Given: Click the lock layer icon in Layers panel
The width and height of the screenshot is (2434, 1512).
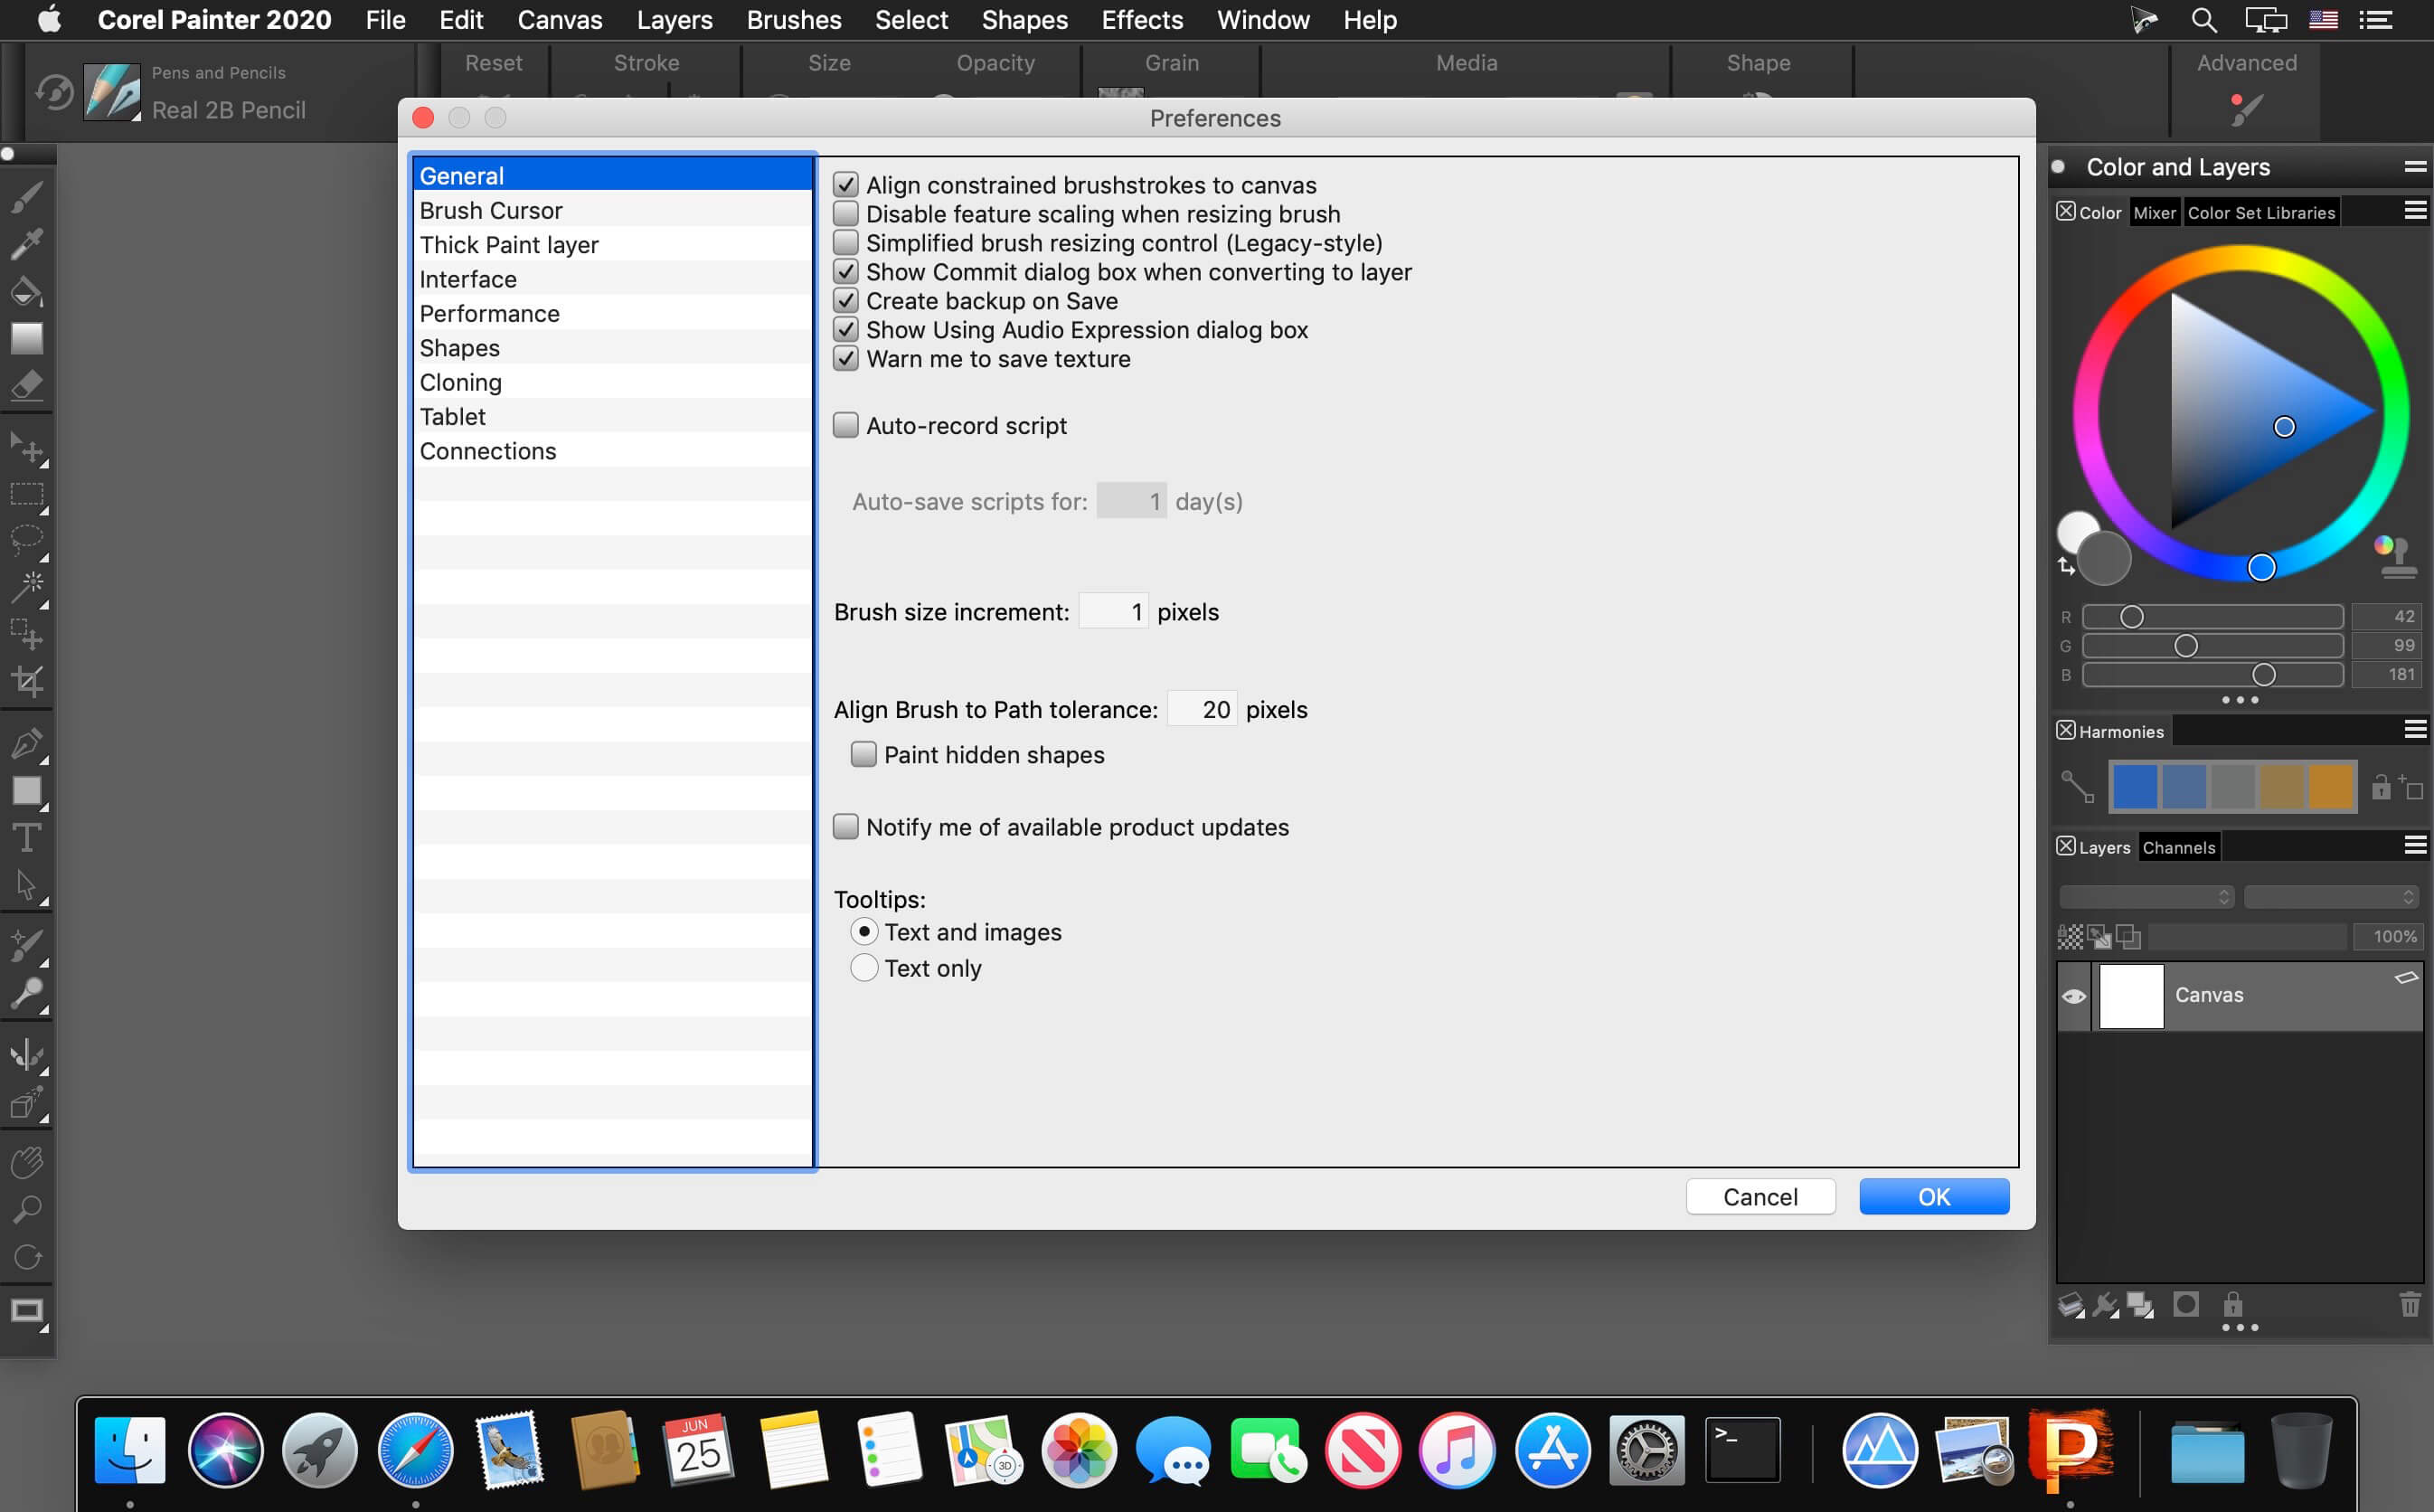Looking at the screenshot, I should 2233,1305.
